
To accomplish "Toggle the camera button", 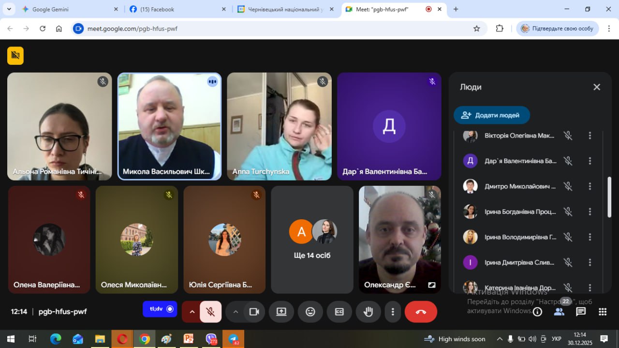I will 254,312.
